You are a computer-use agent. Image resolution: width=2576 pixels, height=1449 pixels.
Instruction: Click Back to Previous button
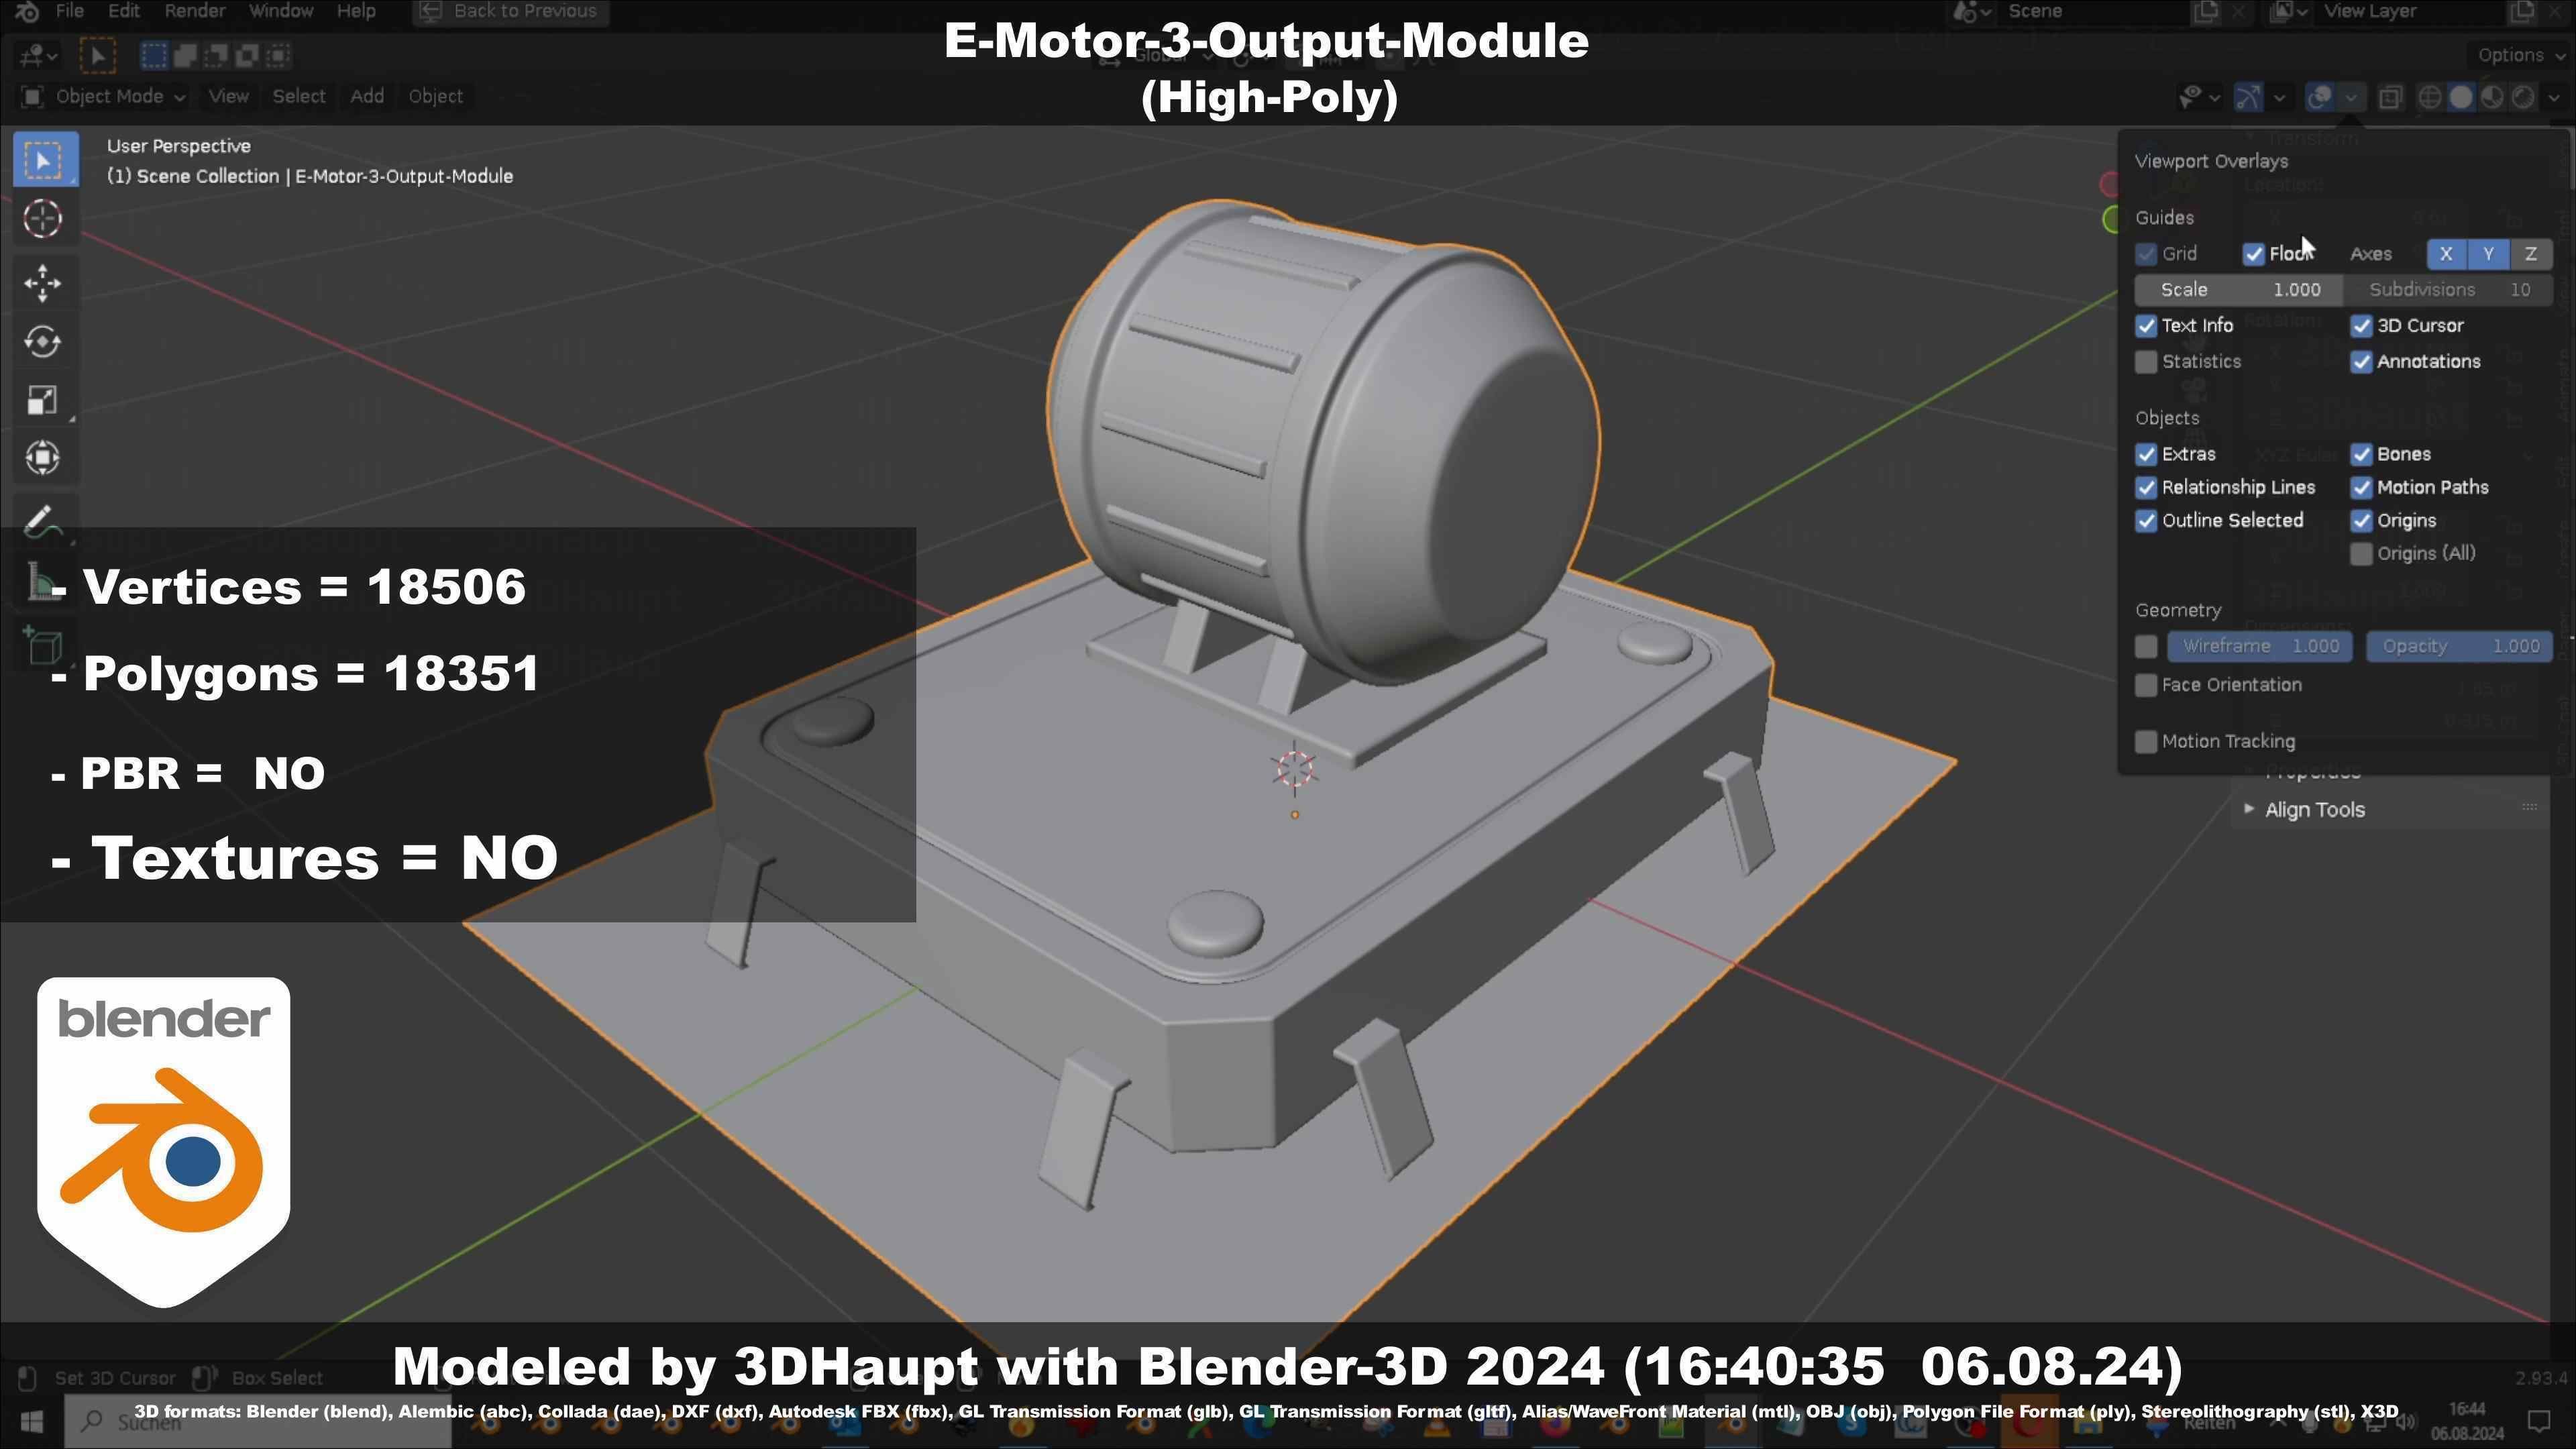pos(510,11)
